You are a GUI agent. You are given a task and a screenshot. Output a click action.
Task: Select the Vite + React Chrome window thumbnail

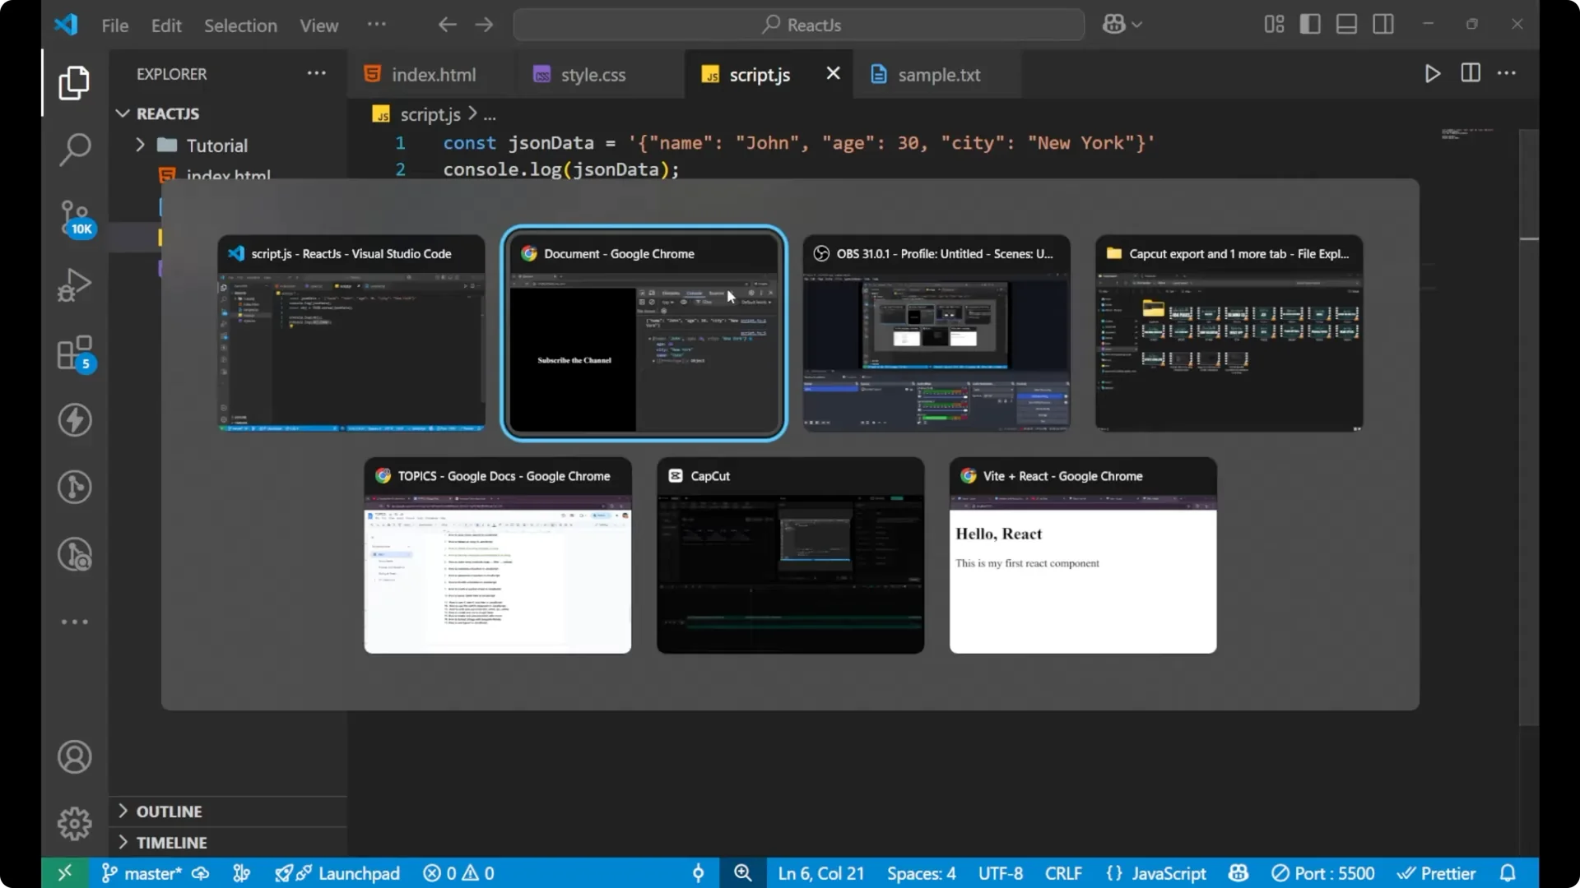point(1082,556)
